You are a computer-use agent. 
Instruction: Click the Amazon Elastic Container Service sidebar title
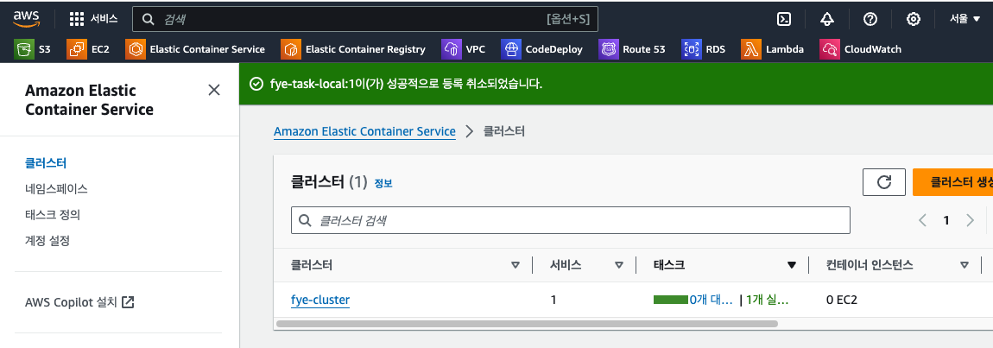(x=89, y=99)
